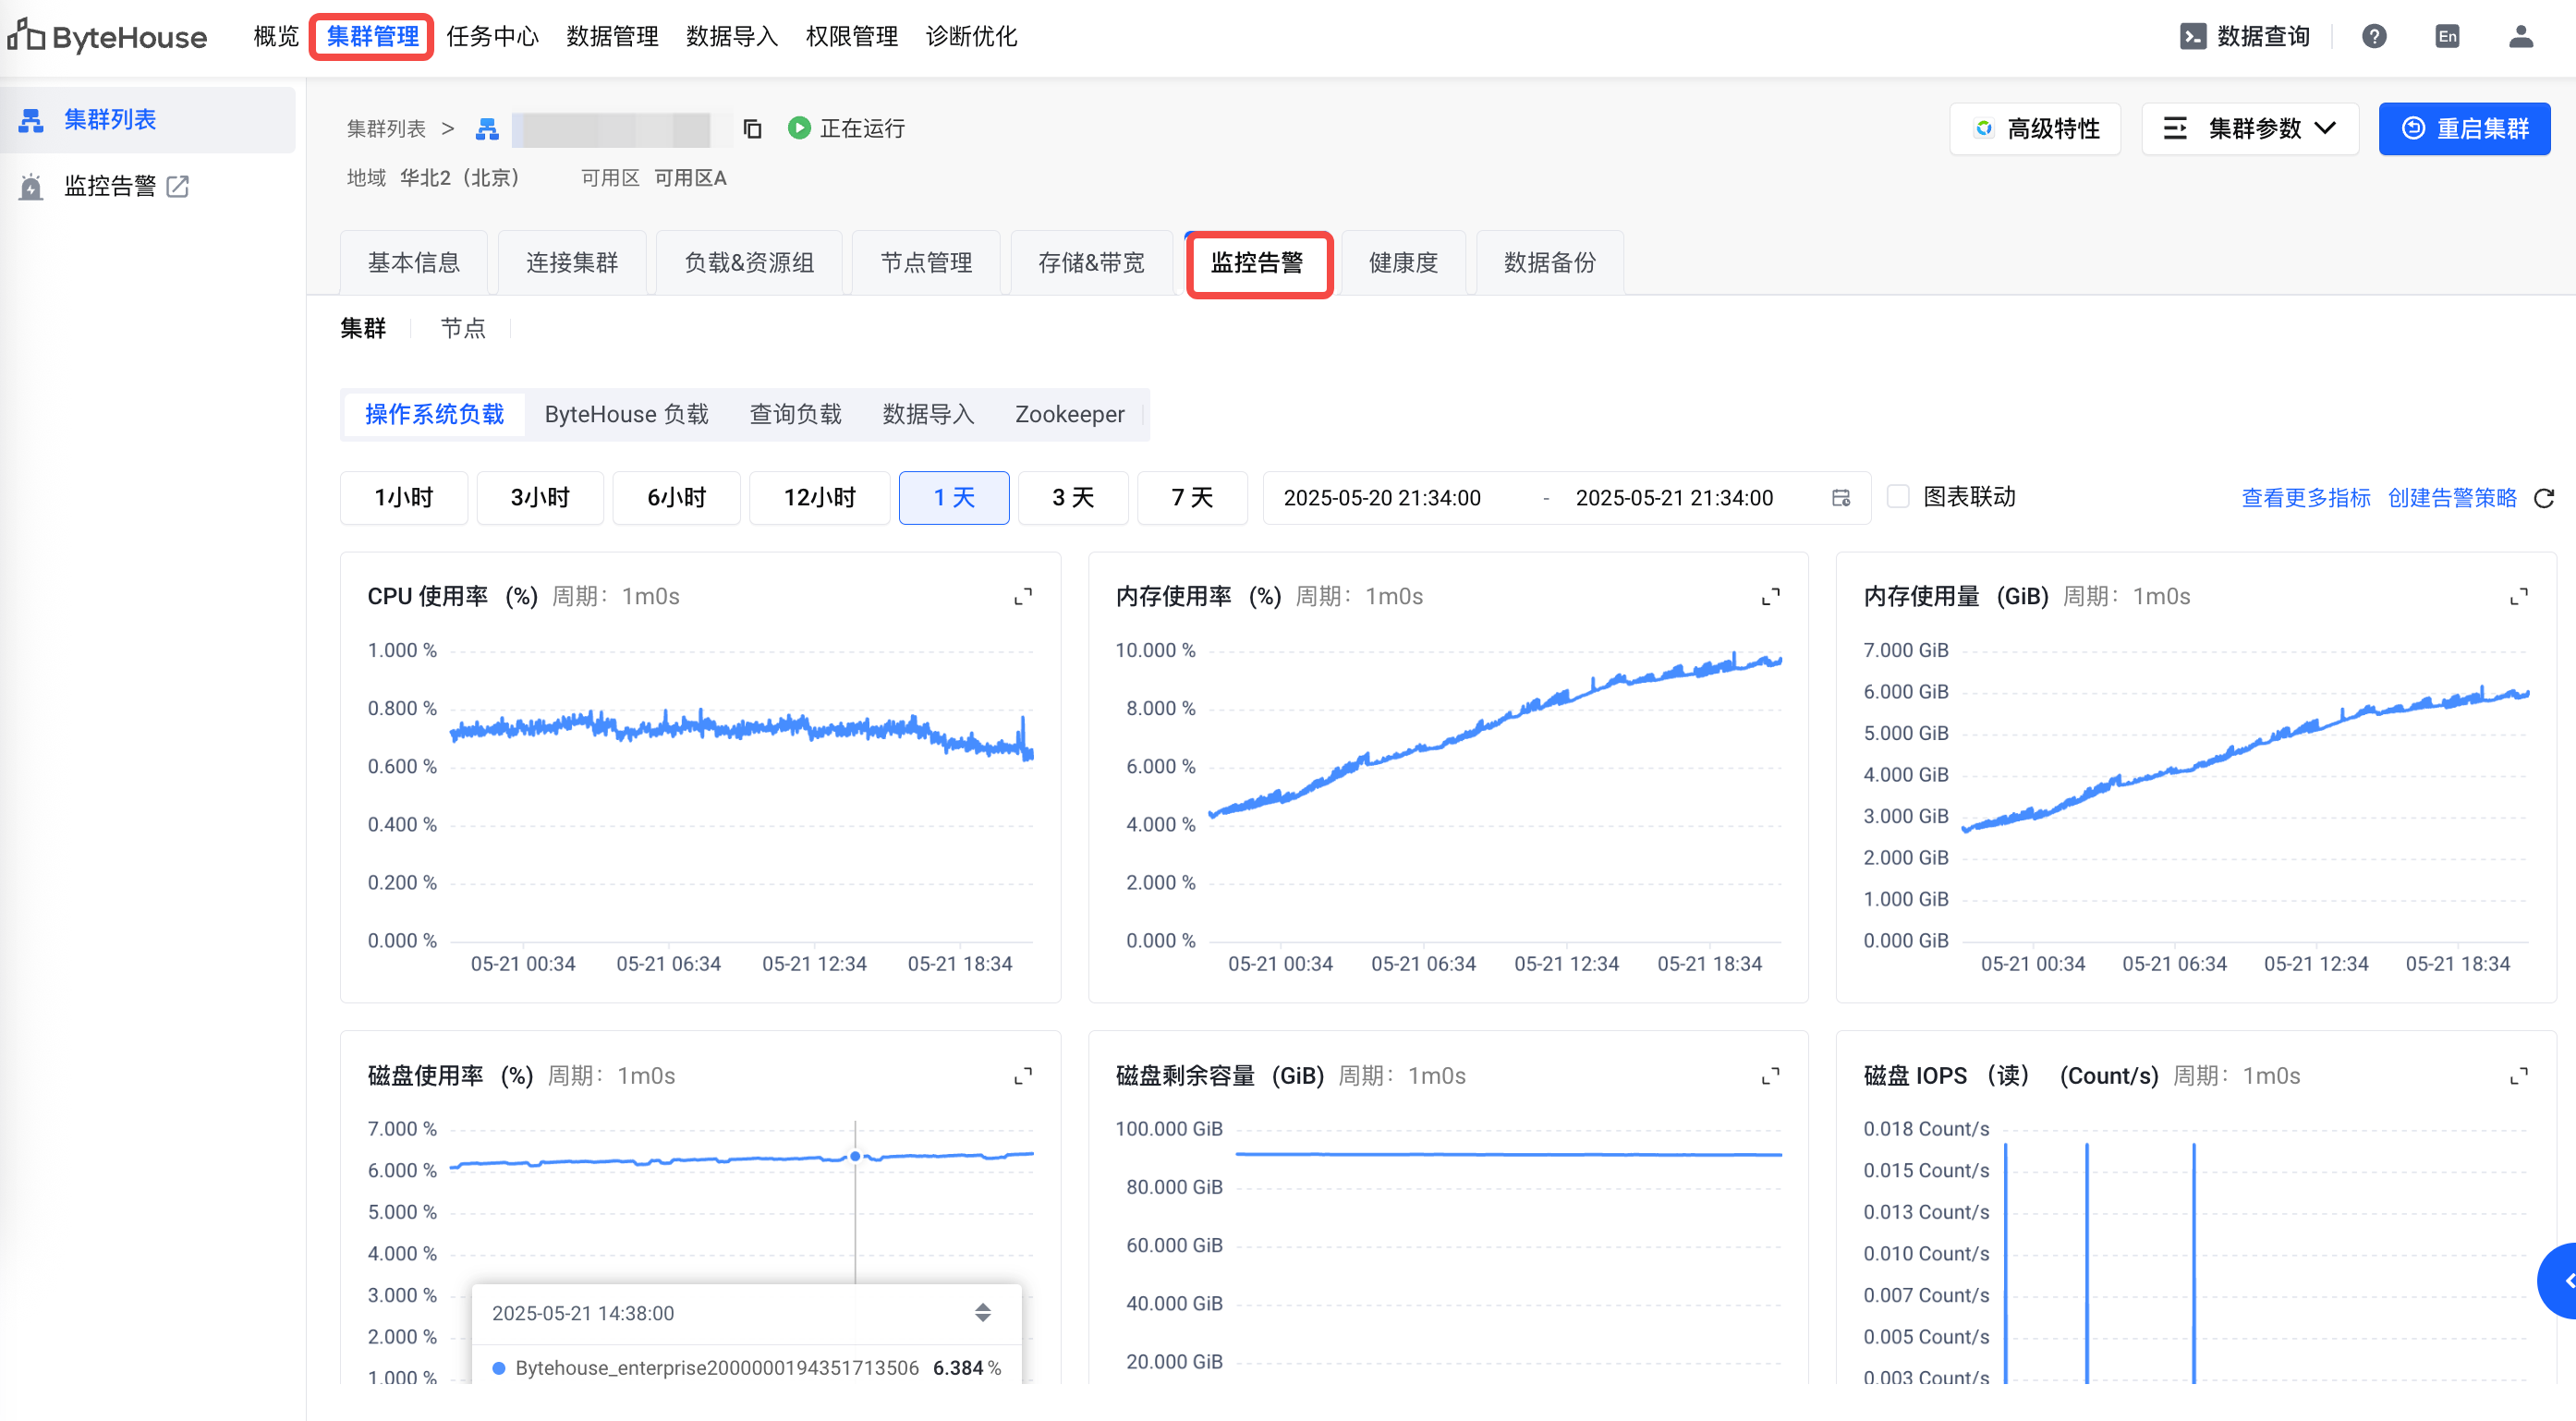
Task: Expand the 内存使用率 chart fullscreen
Action: pos(1771,597)
